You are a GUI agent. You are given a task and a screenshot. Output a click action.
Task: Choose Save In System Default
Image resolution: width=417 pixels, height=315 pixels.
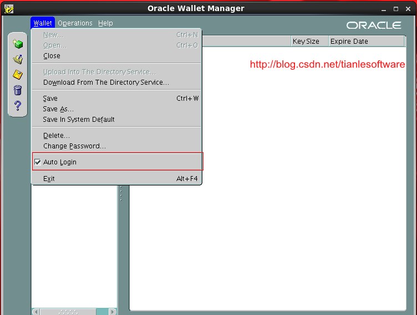[116, 120]
